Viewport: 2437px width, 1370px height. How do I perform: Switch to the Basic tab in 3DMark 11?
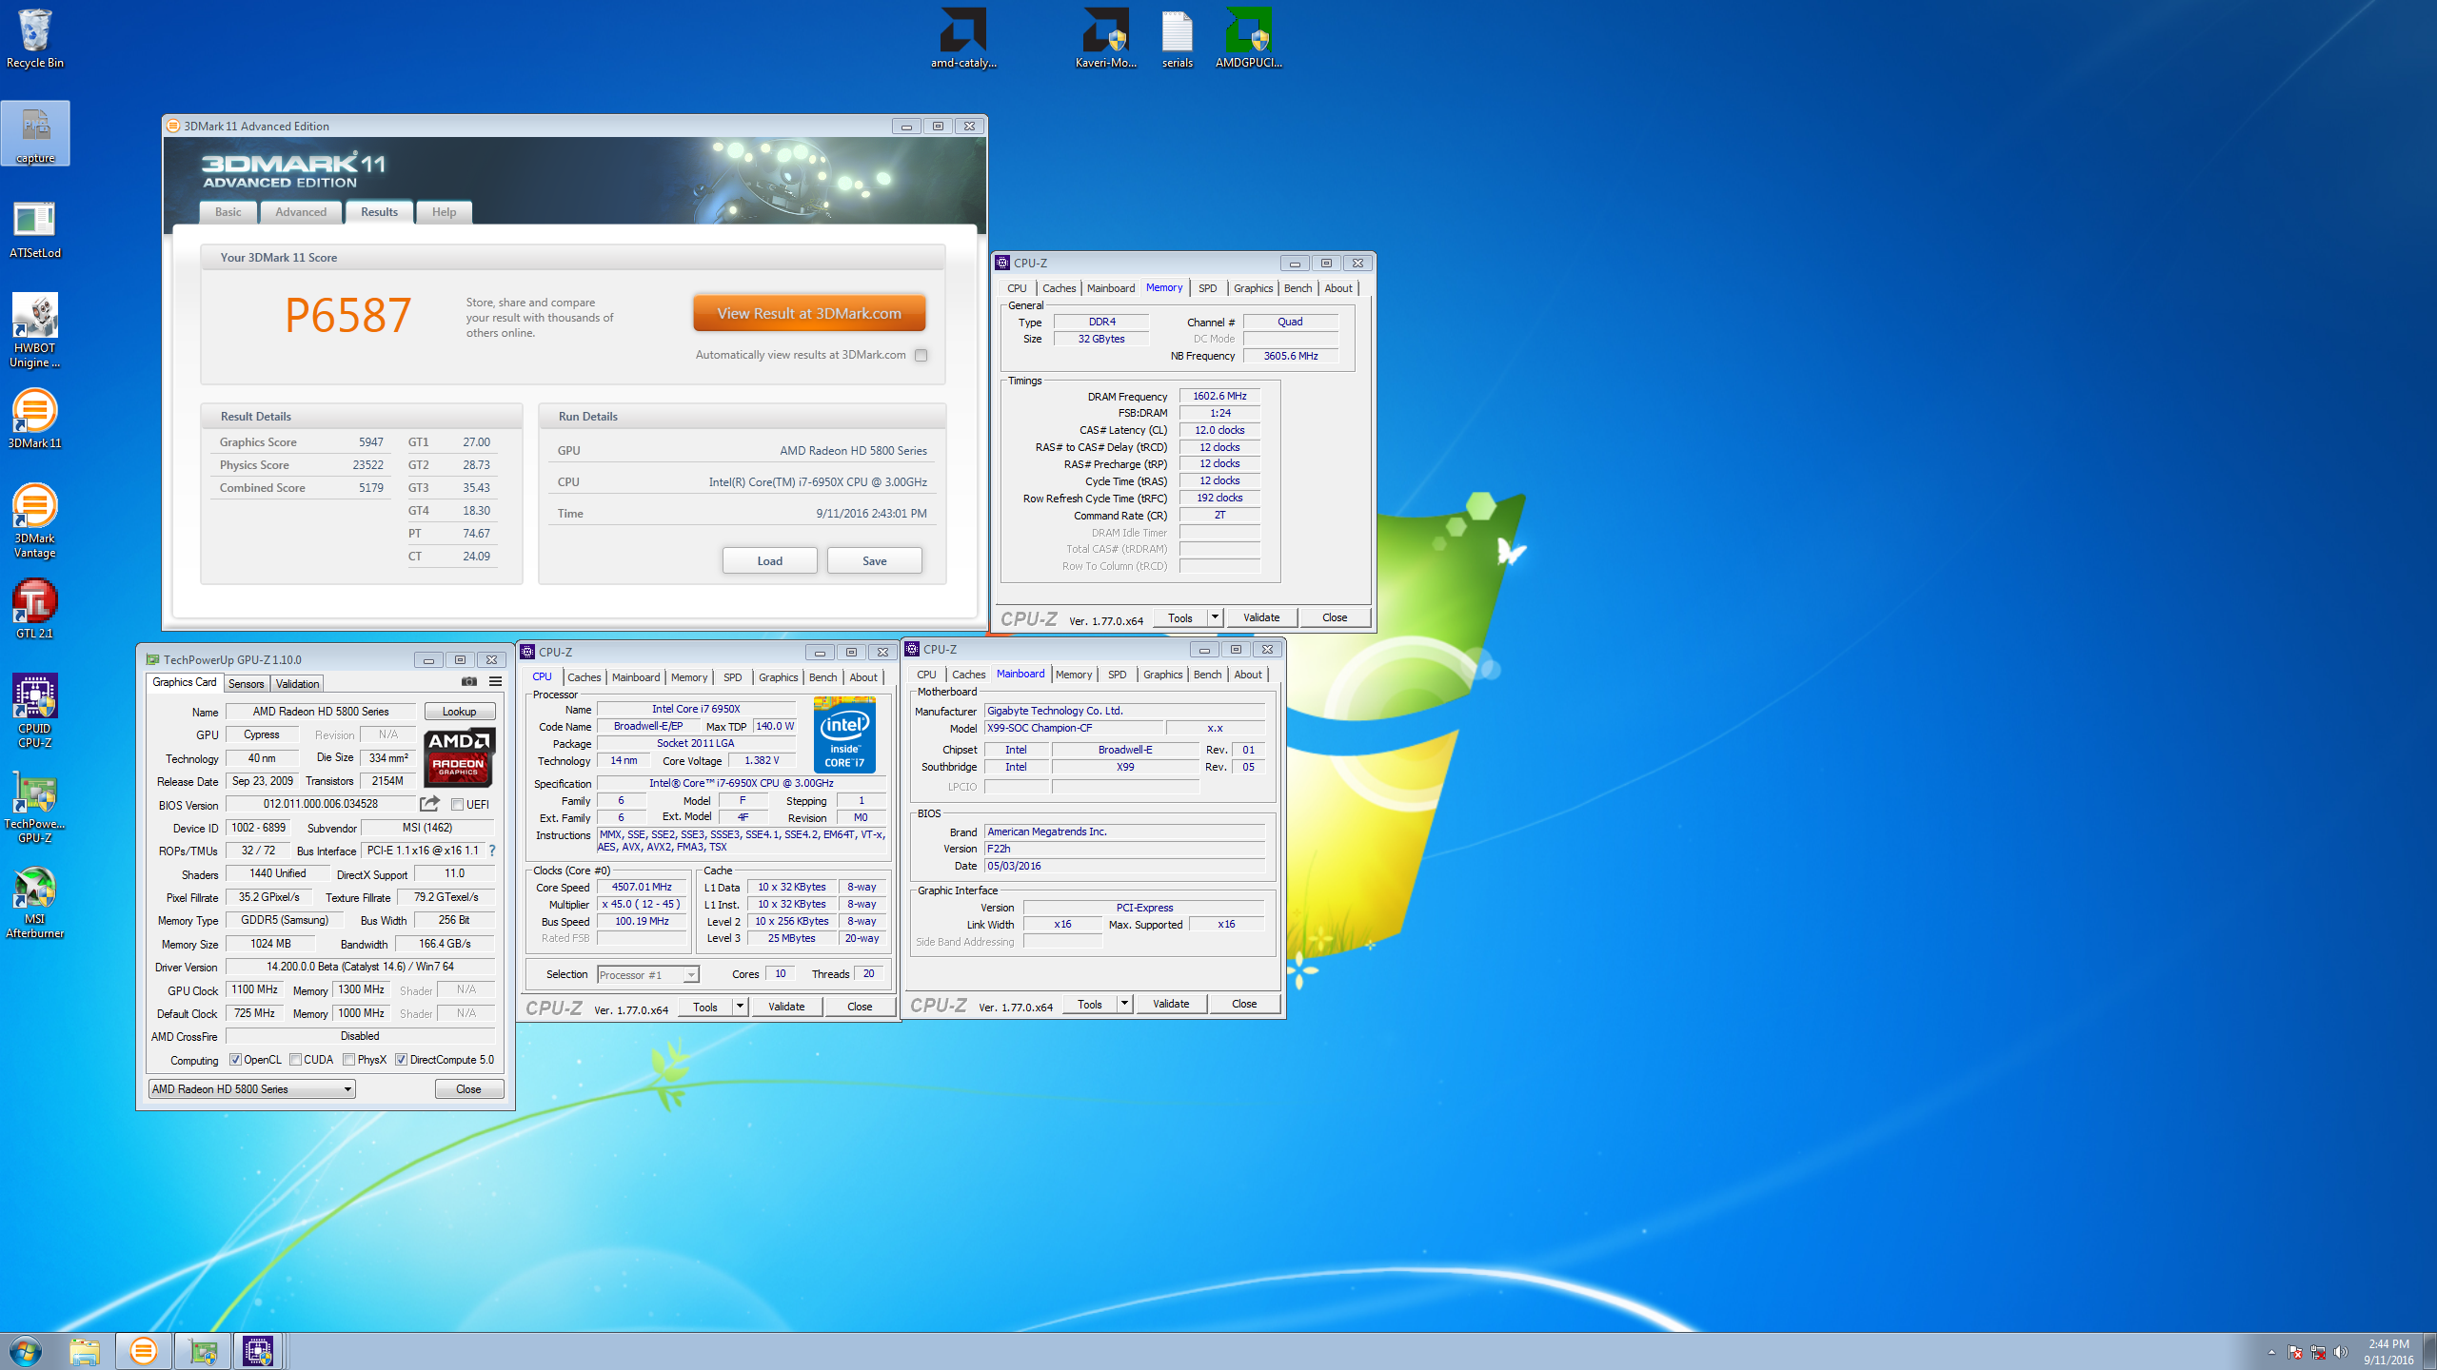click(x=228, y=212)
